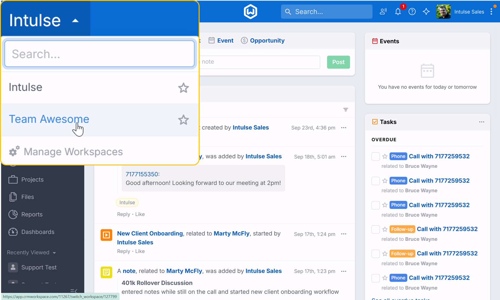Open options for Sep 18th activity entry
The width and height of the screenshot is (500, 300).
[344, 157]
